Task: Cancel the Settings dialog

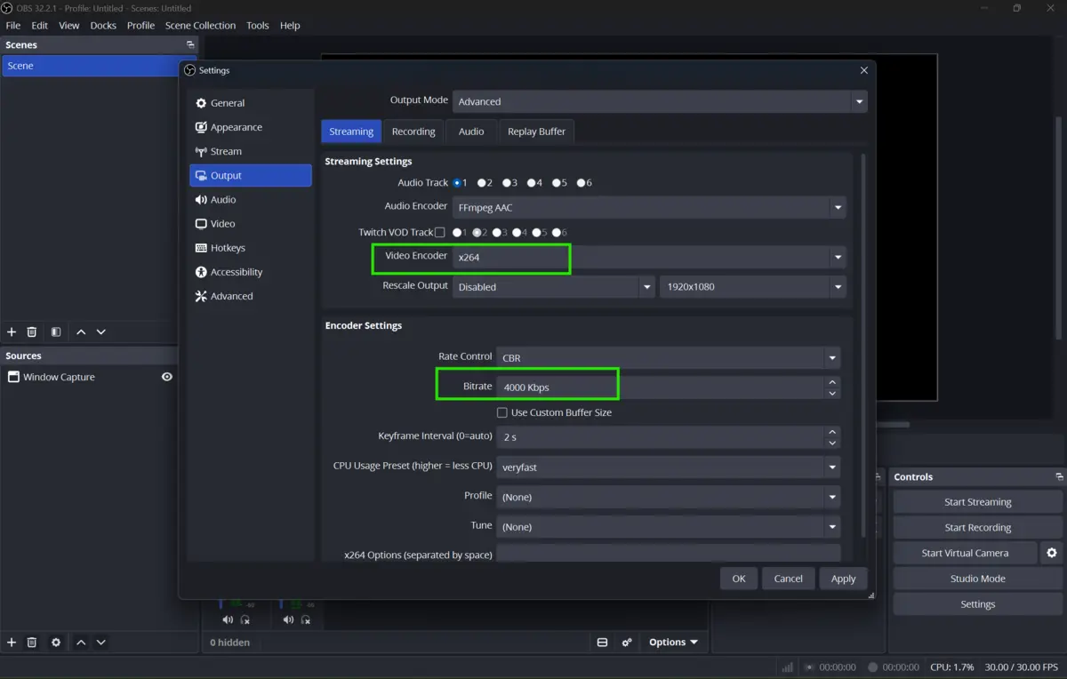Action: (x=788, y=579)
